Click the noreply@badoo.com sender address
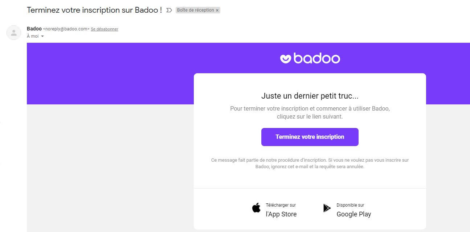 (x=66, y=29)
